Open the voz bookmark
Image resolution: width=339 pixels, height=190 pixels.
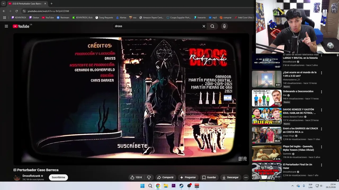133,18
